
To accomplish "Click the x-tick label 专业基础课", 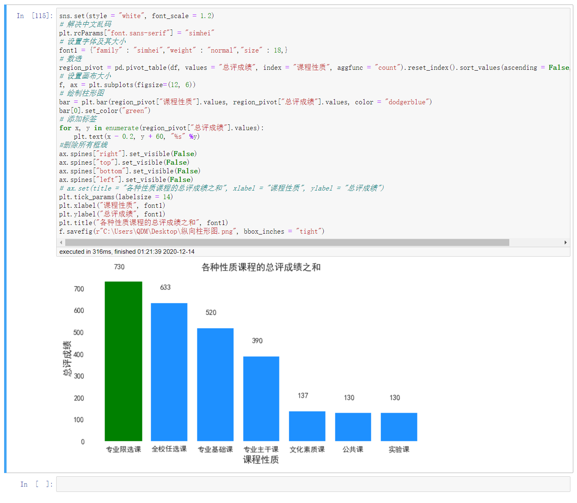I will (215, 449).
